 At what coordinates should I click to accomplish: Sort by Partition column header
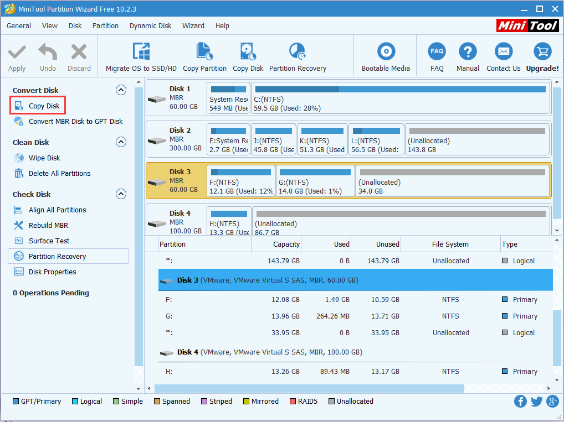tap(204, 244)
